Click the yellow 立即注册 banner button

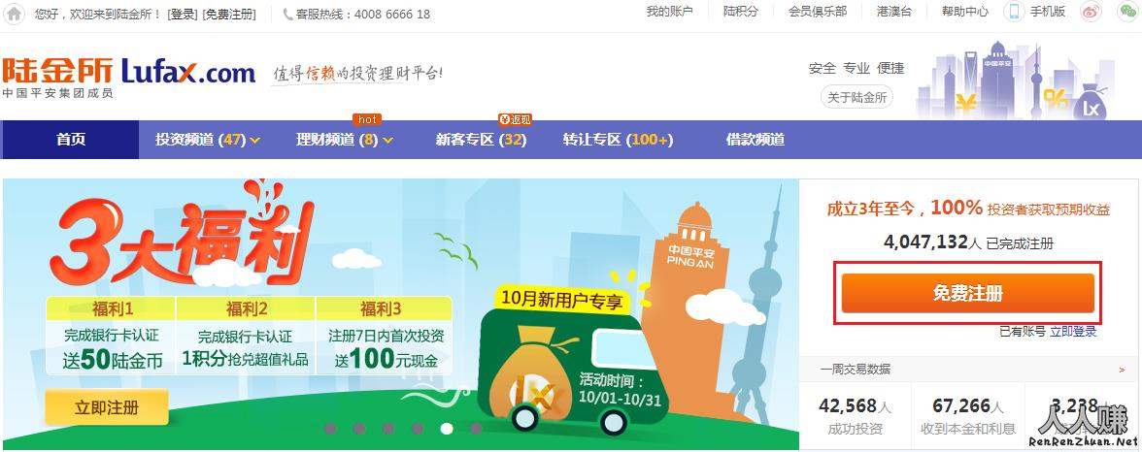click(107, 407)
